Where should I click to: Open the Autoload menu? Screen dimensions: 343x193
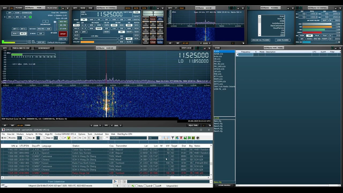(x=98, y=134)
